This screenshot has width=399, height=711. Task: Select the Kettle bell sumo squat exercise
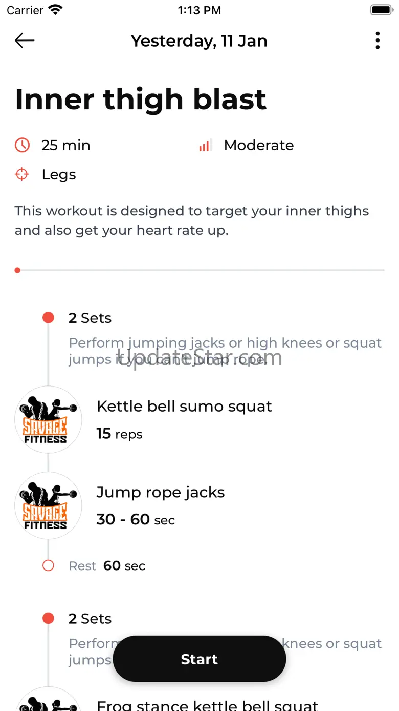coord(184,407)
